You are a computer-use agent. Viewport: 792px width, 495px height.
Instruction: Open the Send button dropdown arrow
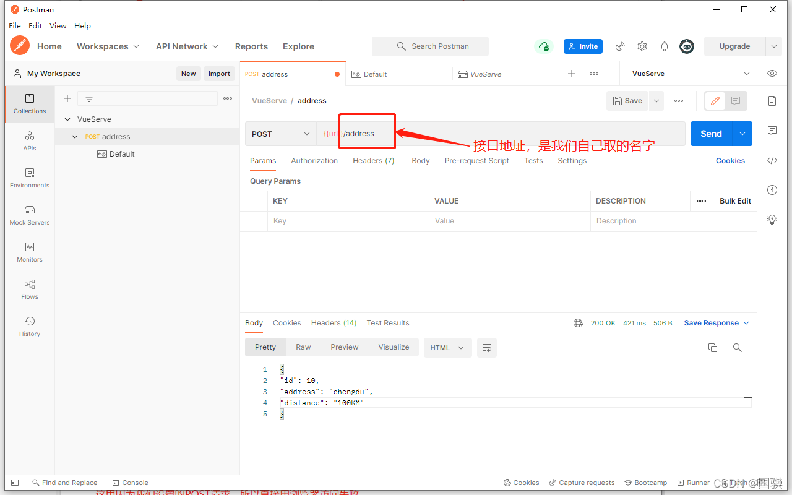[742, 134]
